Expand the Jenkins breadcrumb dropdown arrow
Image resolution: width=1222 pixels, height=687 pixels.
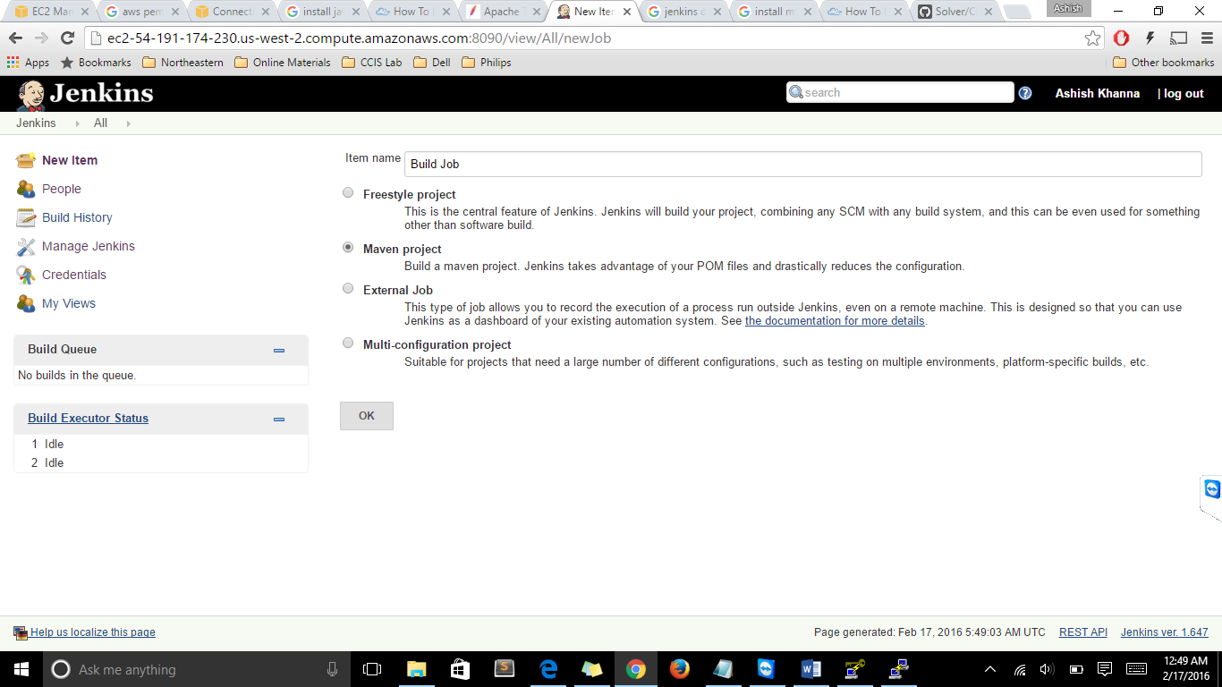point(76,123)
